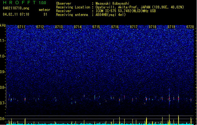Screen dimensions: 197x125
Task: Click the kHz axis unit label
Action: [3, 25]
